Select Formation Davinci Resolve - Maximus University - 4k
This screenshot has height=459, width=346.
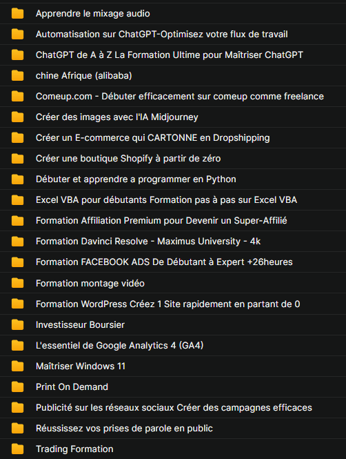tap(148, 241)
